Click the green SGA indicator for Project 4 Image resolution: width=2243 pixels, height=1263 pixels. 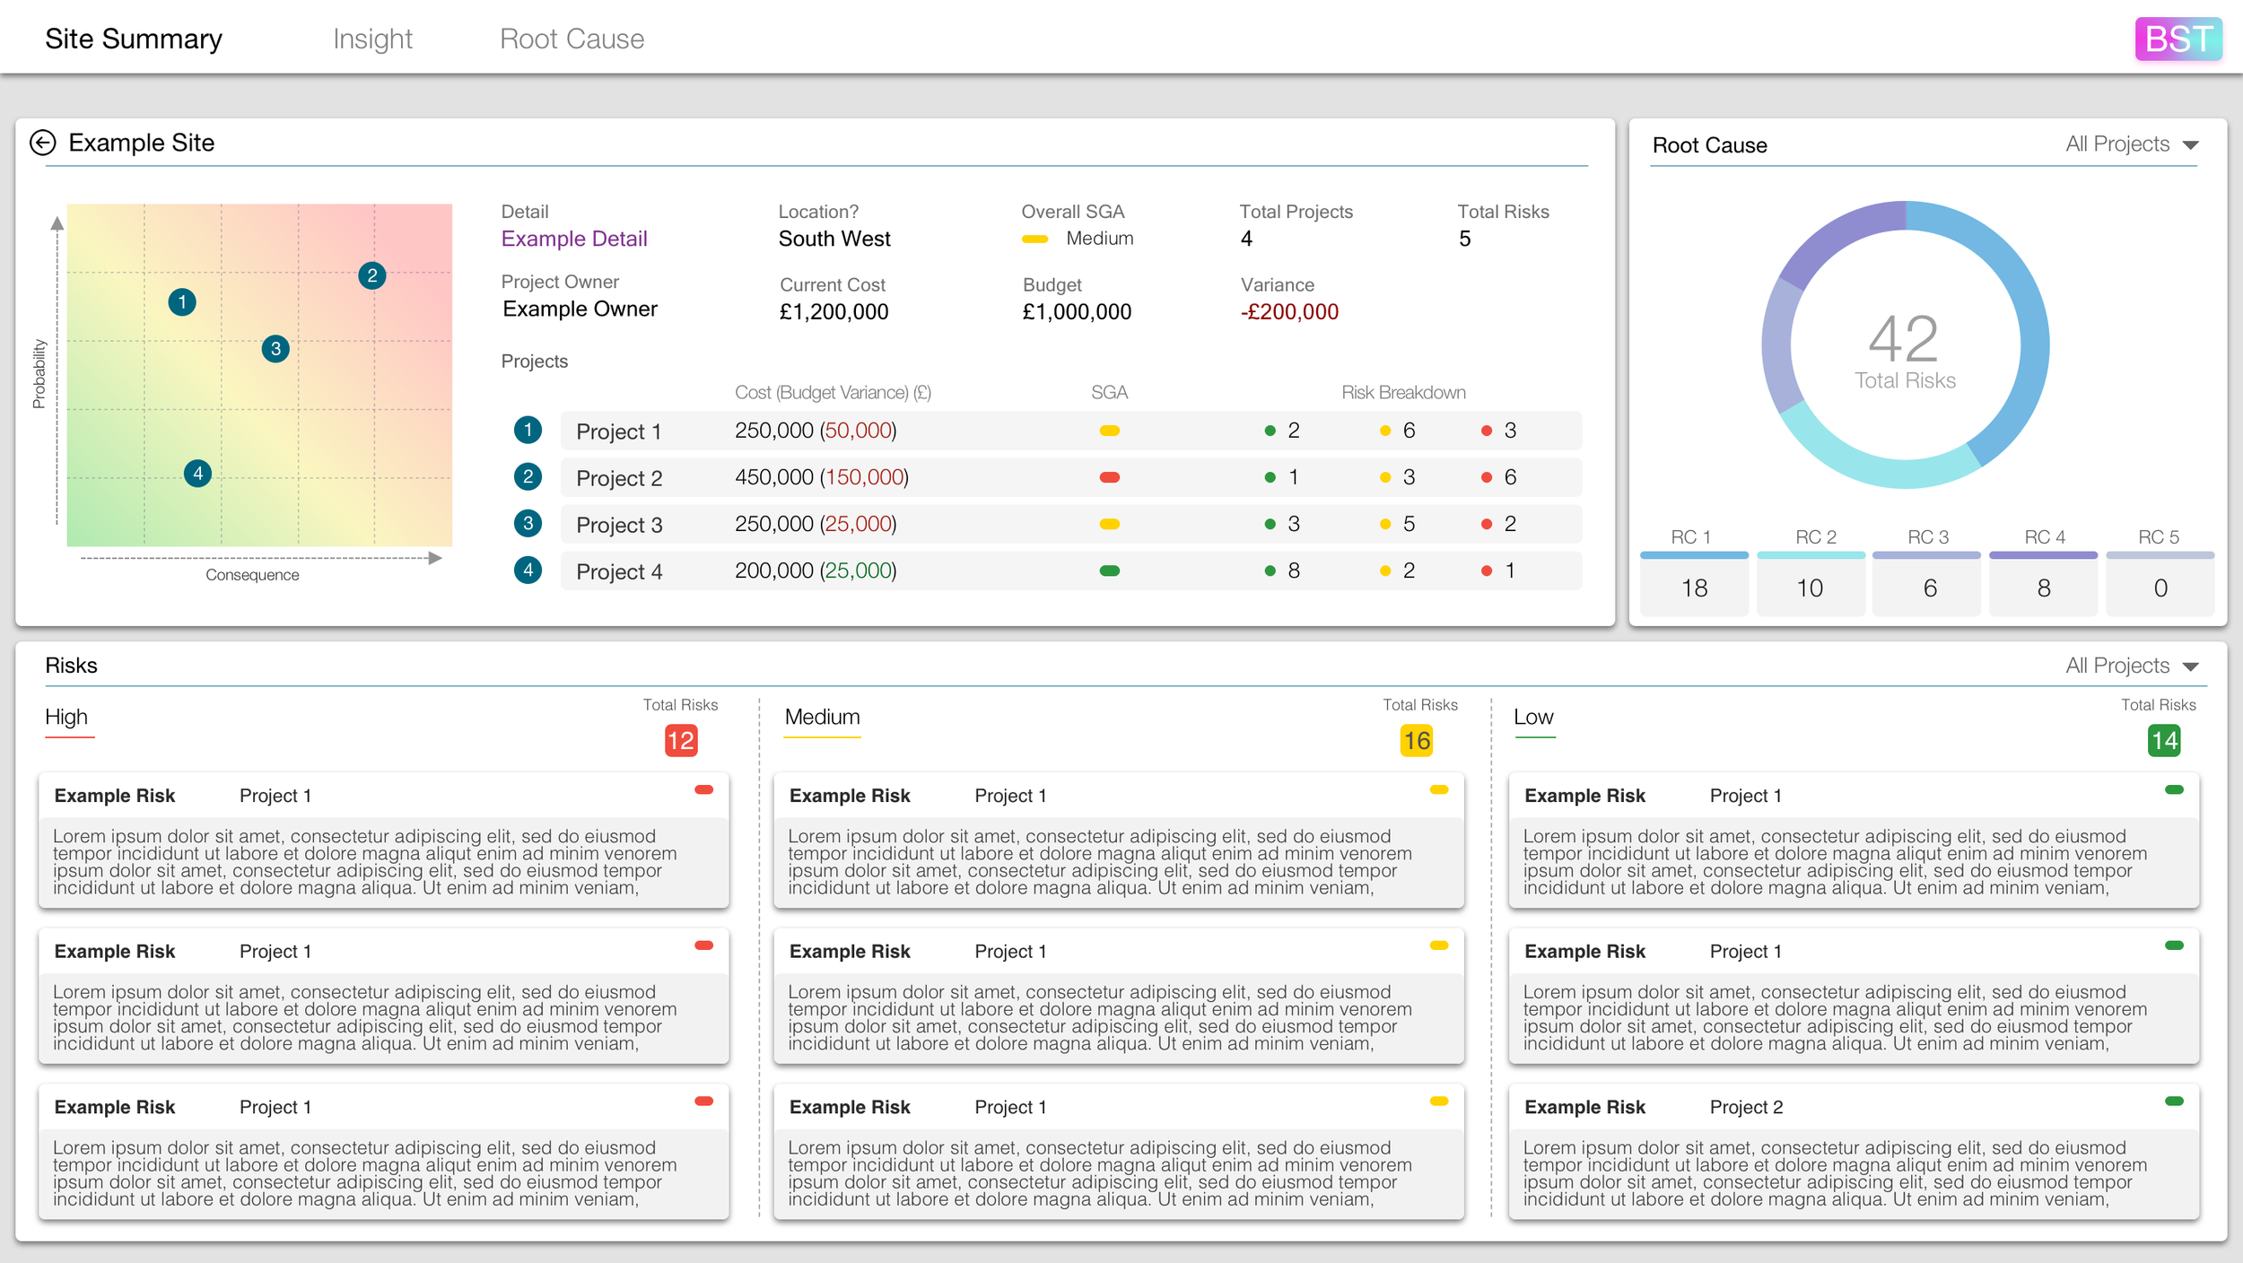[1108, 570]
